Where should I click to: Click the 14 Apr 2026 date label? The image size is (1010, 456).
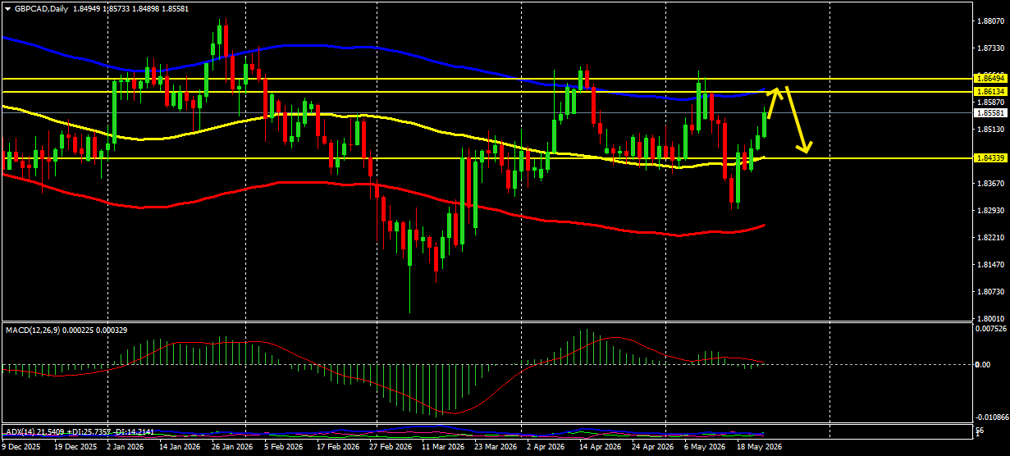point(602,448)
